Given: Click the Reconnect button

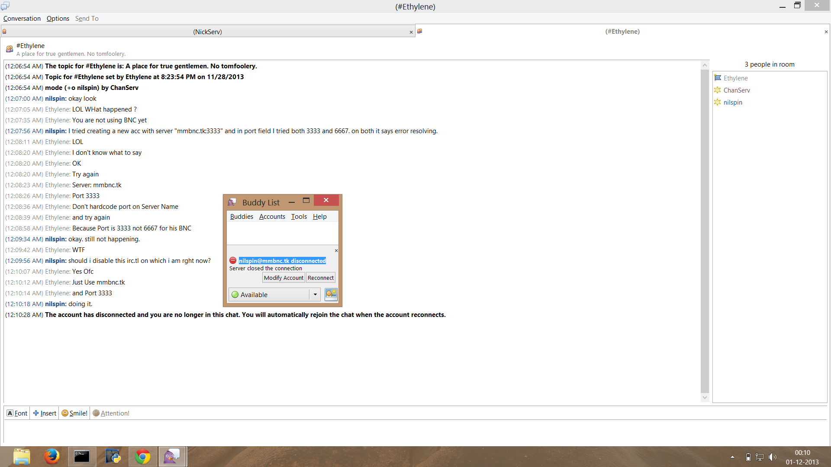Looking at the screenshot, I should (x=321, y=278).
